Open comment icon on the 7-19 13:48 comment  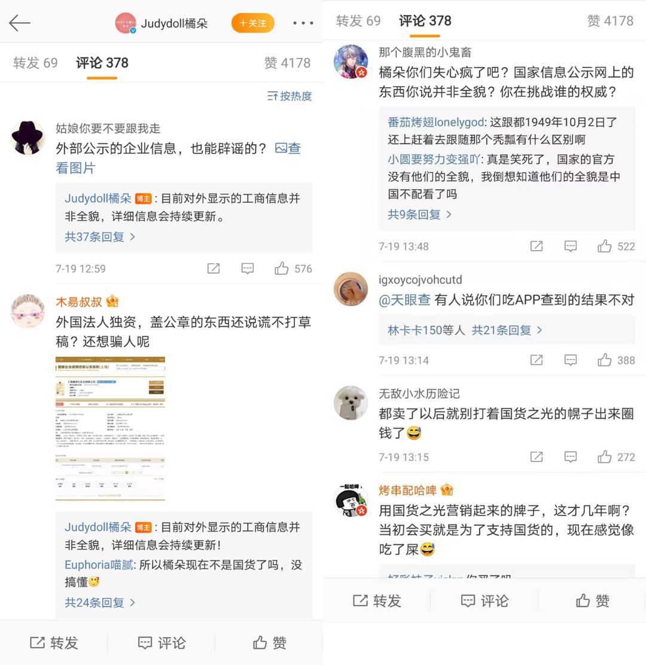pos(571,246)
